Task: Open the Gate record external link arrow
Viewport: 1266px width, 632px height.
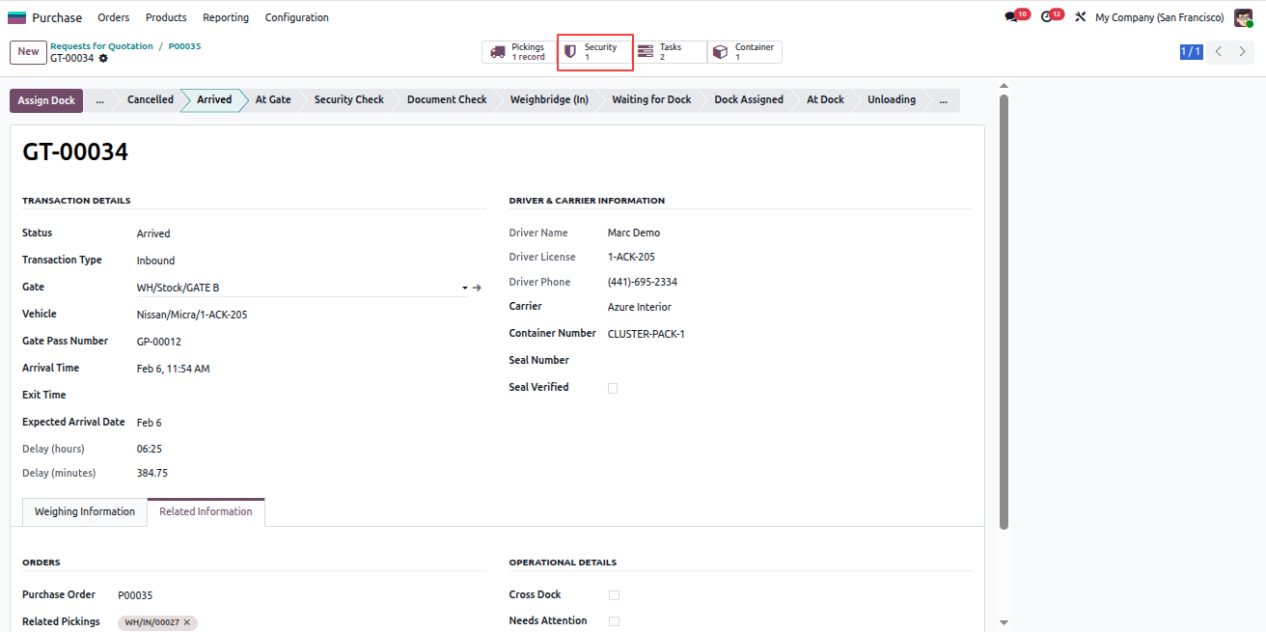Action: [477, 288]
